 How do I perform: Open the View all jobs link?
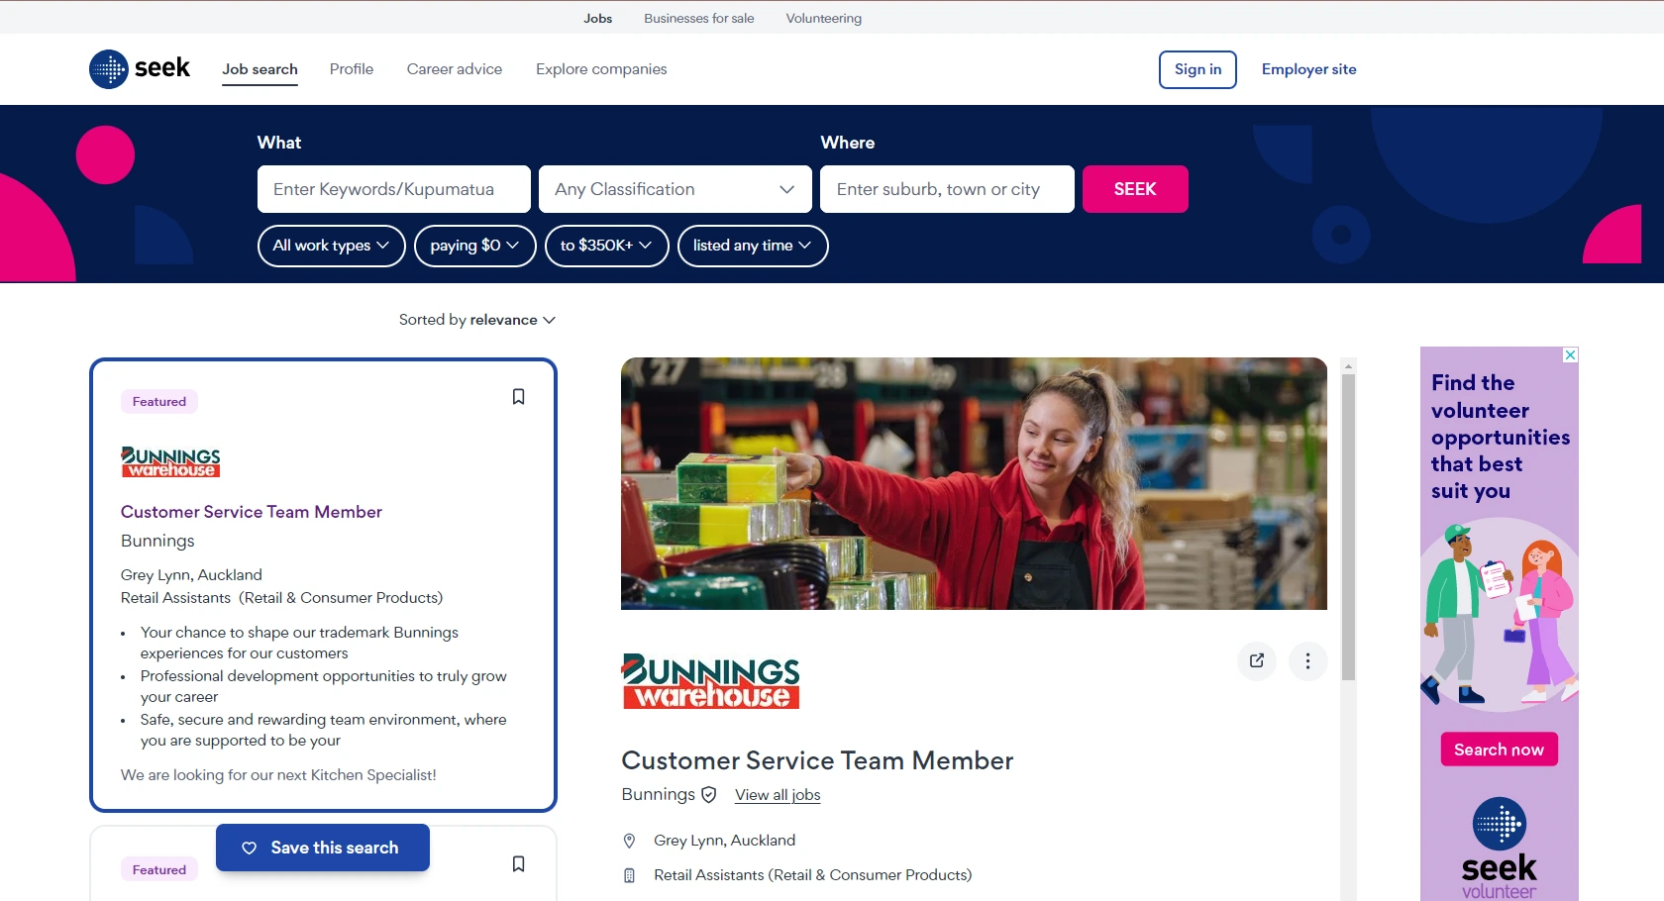coord(778,795)
